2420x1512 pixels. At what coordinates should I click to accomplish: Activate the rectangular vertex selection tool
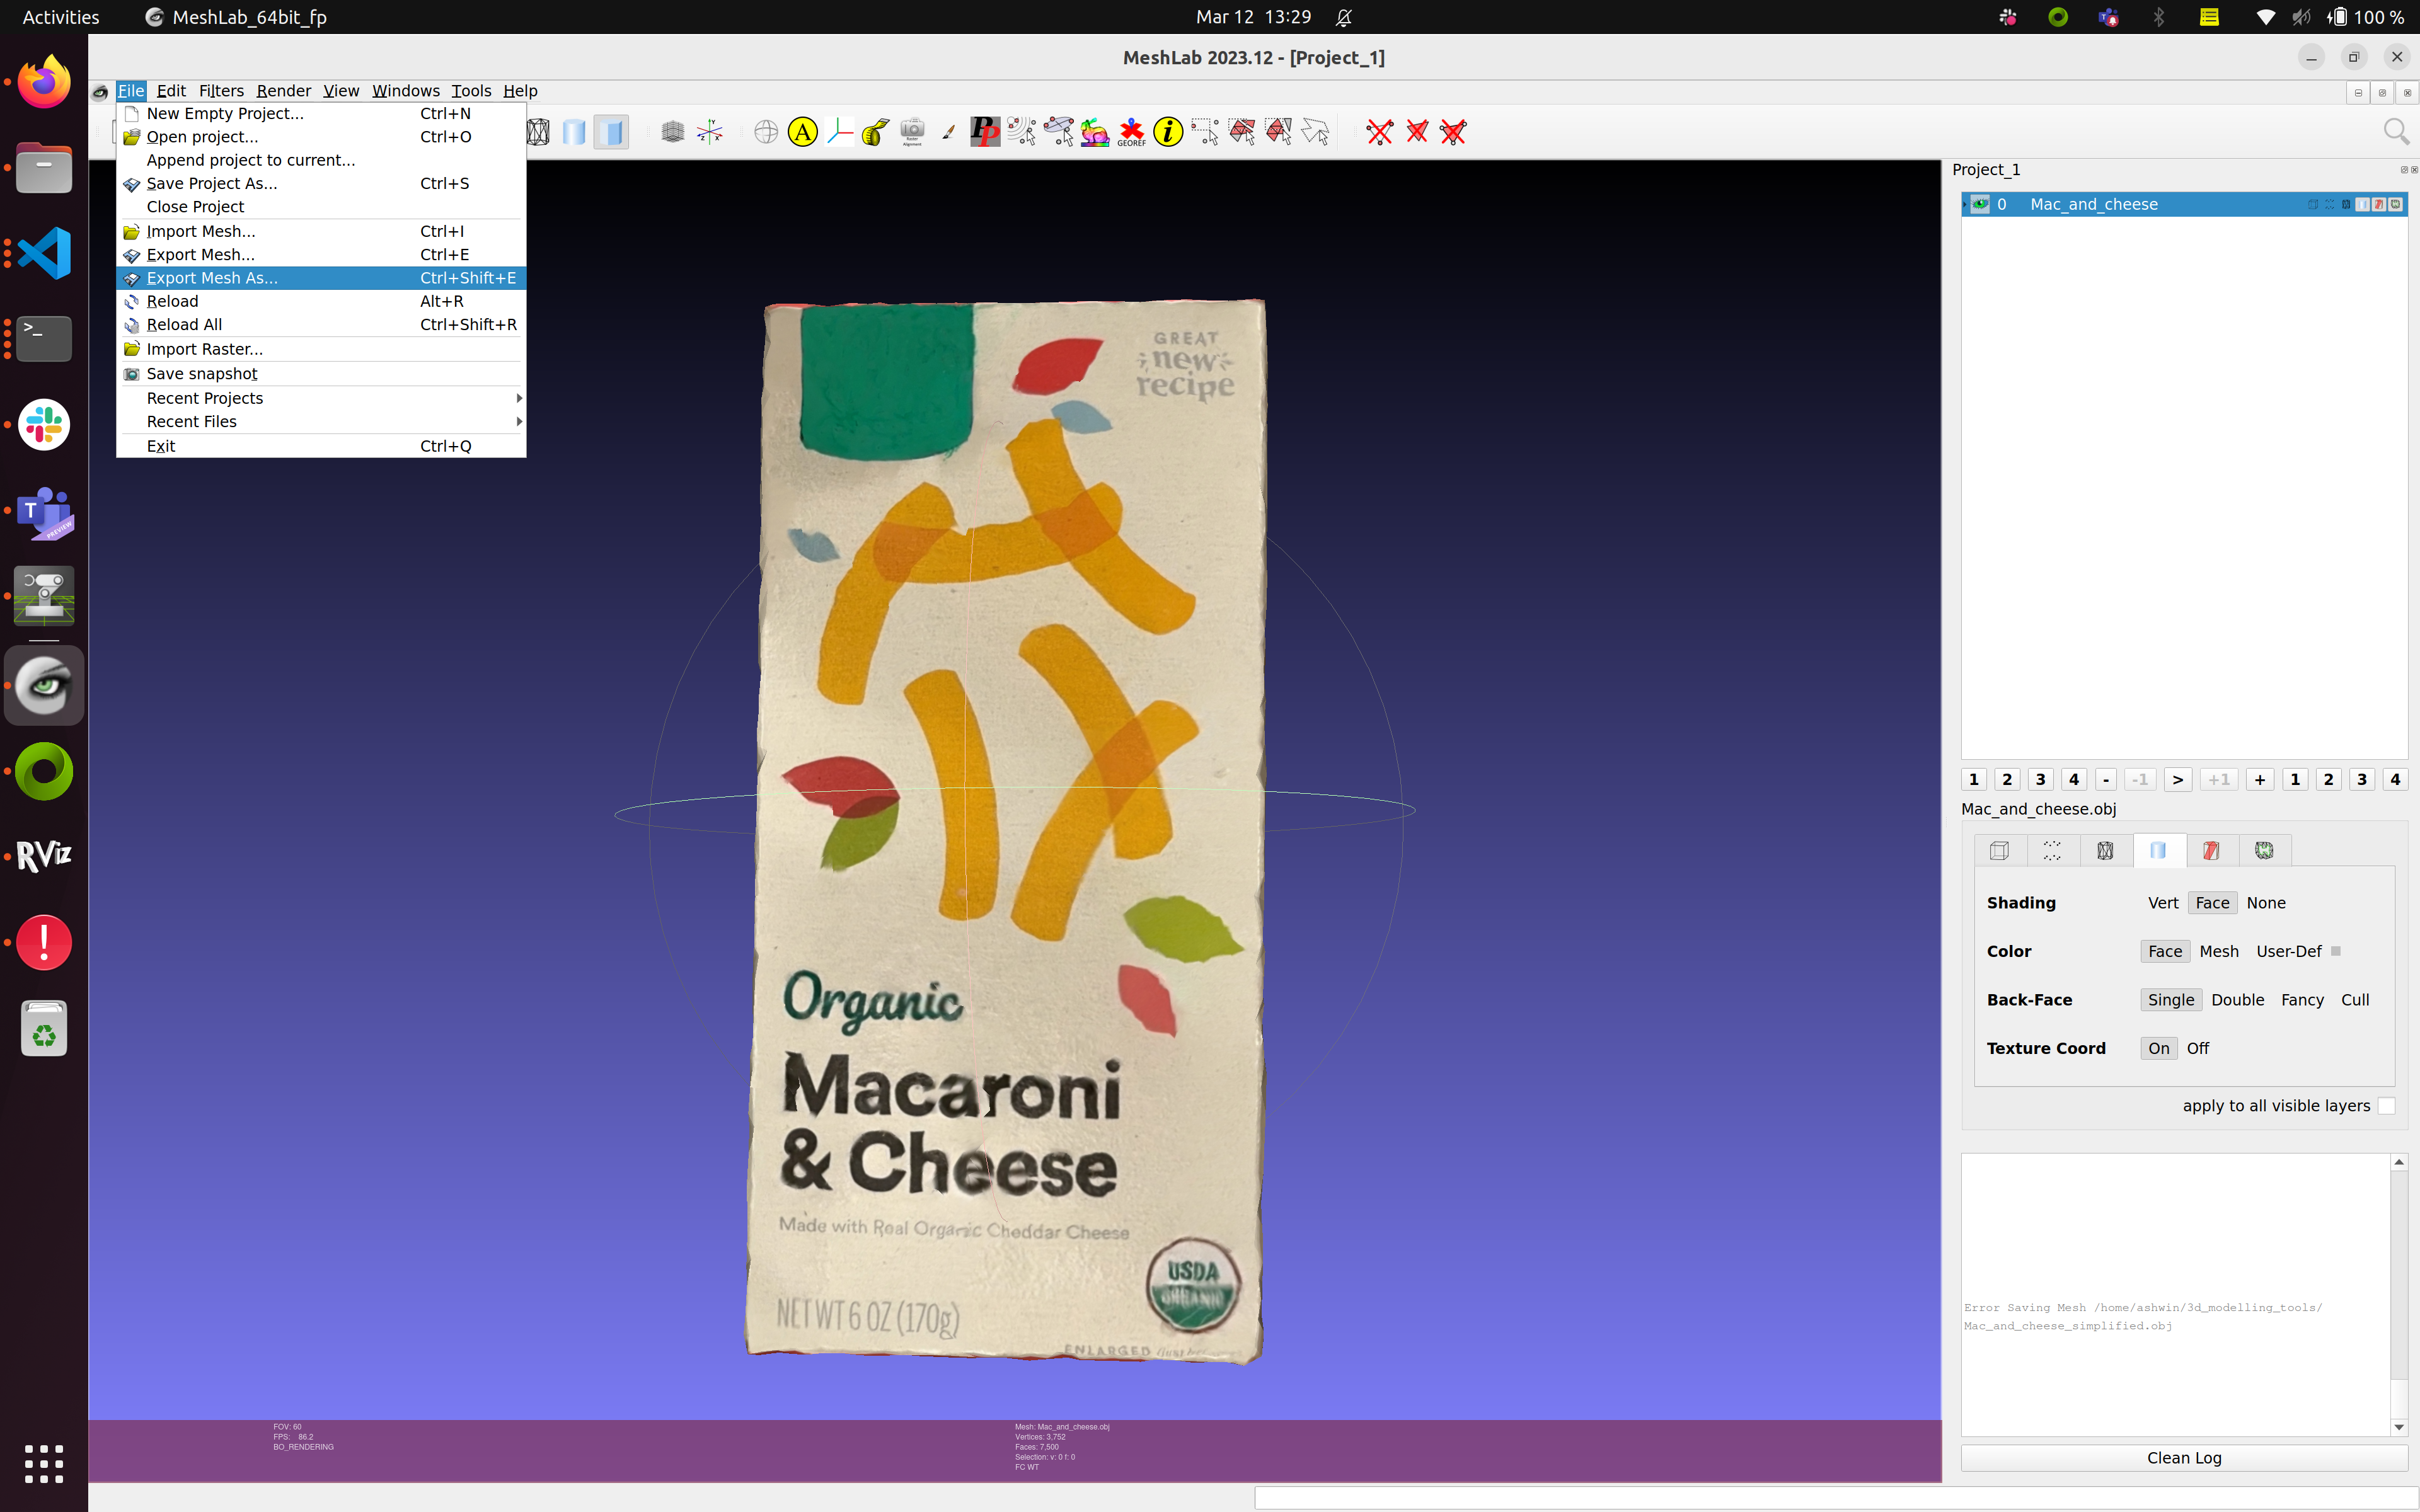(1205, 131)
